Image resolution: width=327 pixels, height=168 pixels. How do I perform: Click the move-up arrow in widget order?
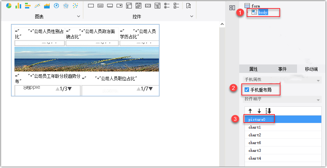250,111
